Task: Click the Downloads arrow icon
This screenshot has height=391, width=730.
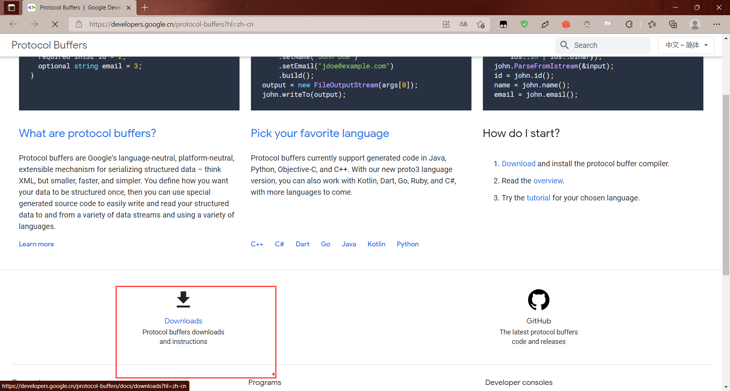Action: point(183,299)
